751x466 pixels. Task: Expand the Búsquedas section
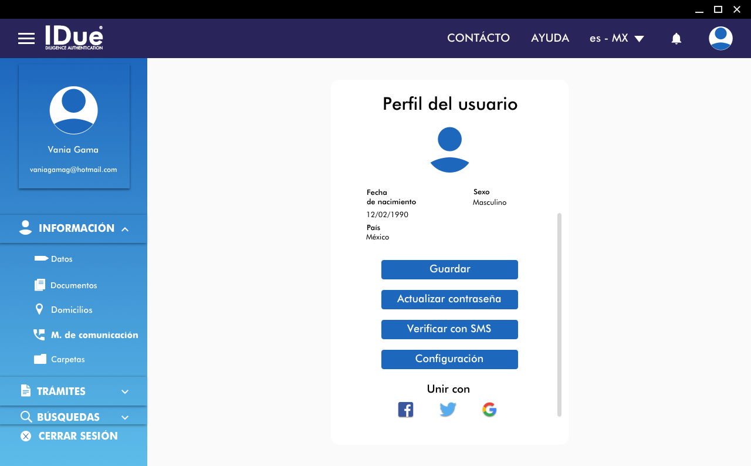124,417
